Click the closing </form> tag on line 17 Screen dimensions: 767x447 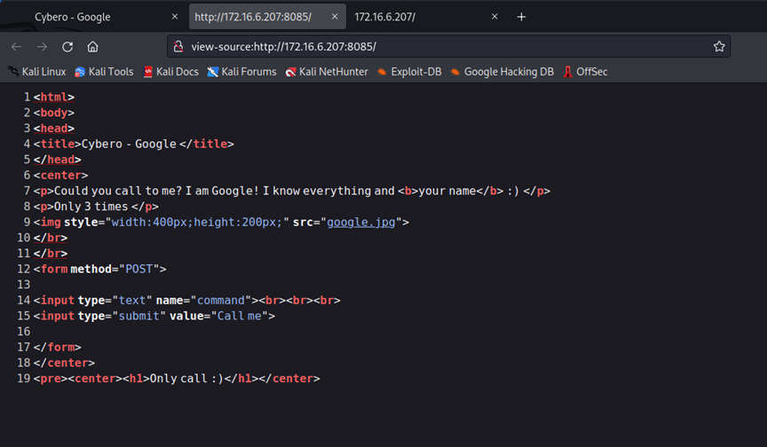coord(57,348)
